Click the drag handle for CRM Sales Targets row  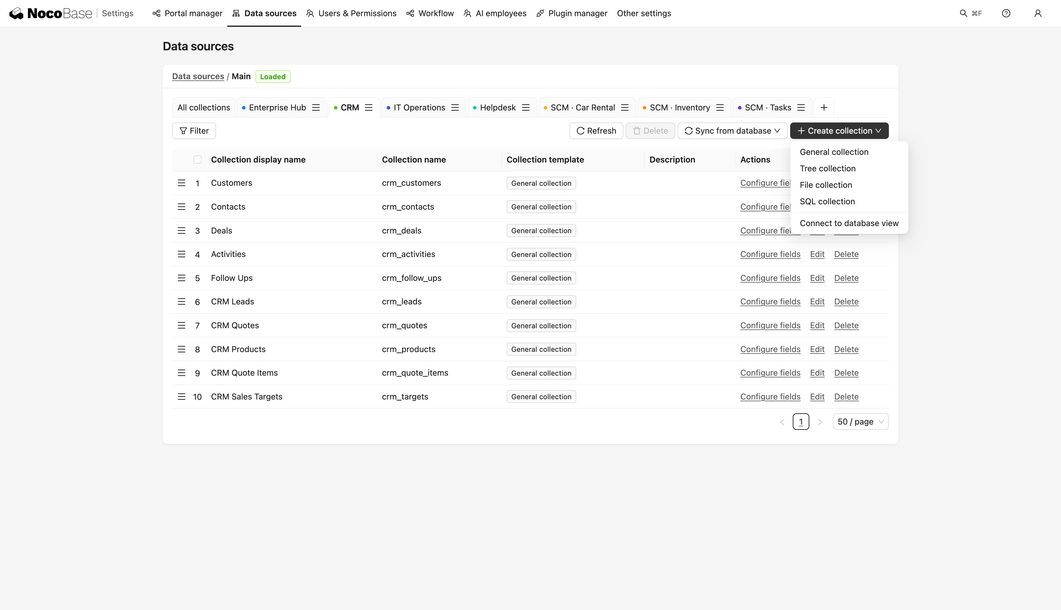(182, 397)
